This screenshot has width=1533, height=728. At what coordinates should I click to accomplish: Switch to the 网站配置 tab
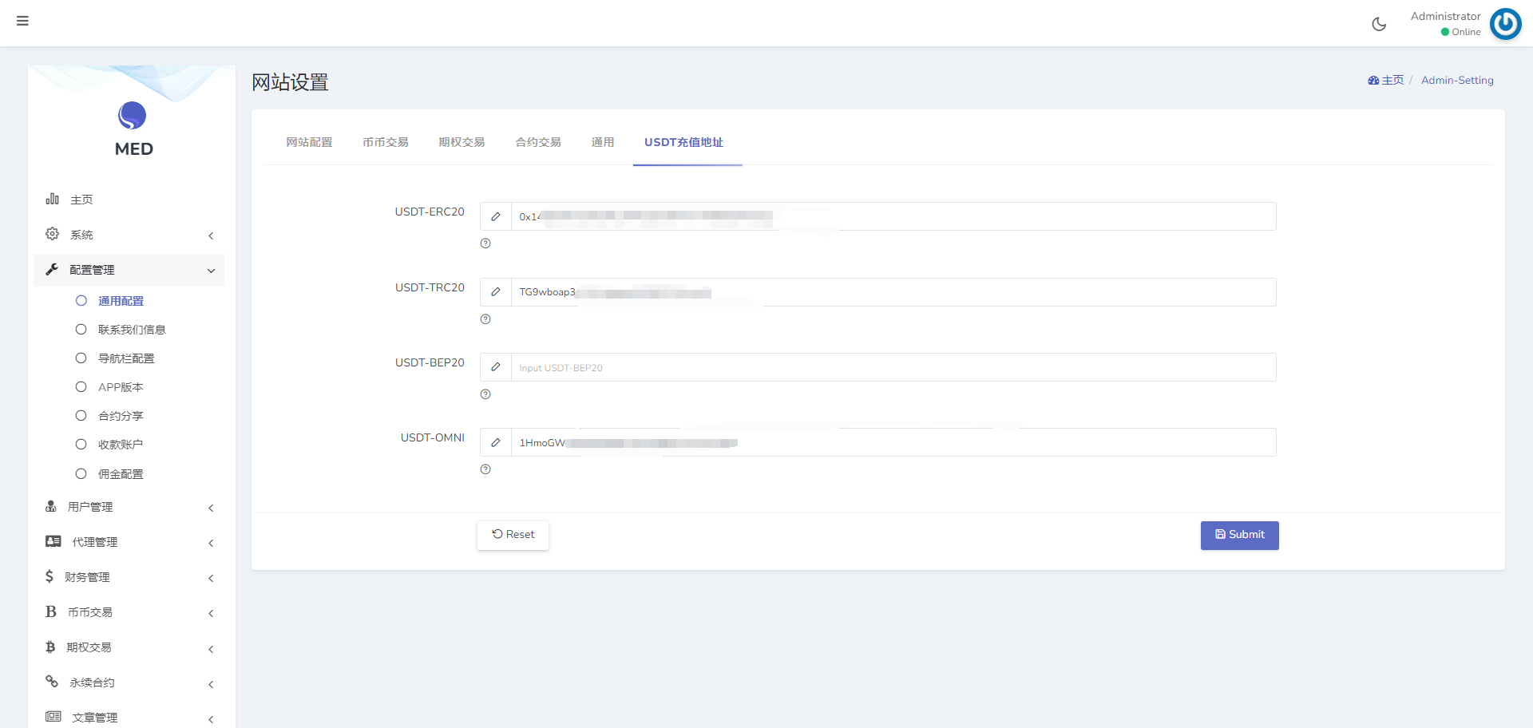pos(309,142)
